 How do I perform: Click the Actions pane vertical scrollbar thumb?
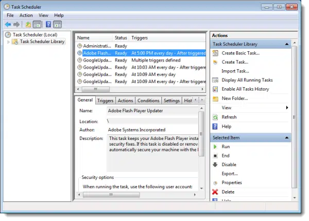[x=294, y=117]
